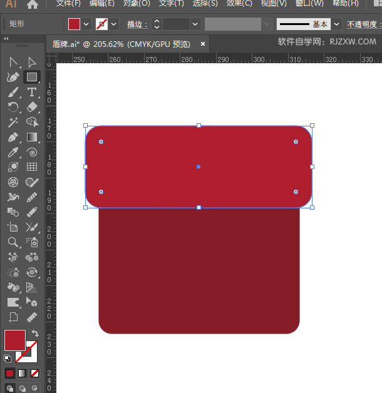Set paint mode to Gradient
The image size is (382, 393).
22,373
